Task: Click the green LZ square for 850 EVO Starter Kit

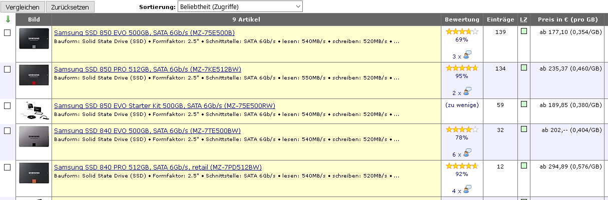Action: (x=524, y=104)
